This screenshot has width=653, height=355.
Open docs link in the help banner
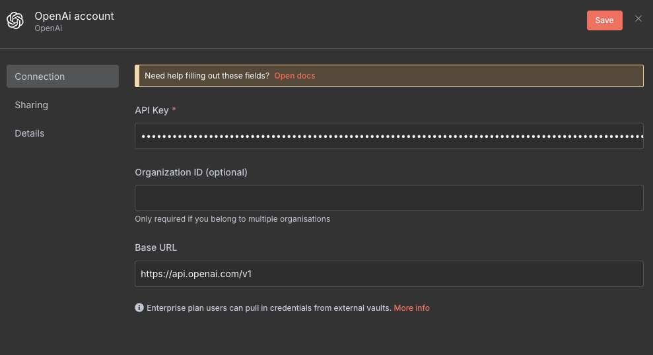pos(294,76)
